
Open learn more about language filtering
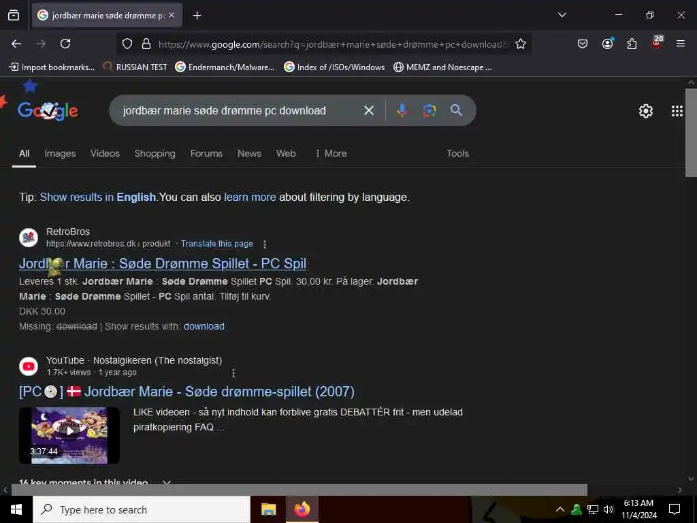pos(250,197)
